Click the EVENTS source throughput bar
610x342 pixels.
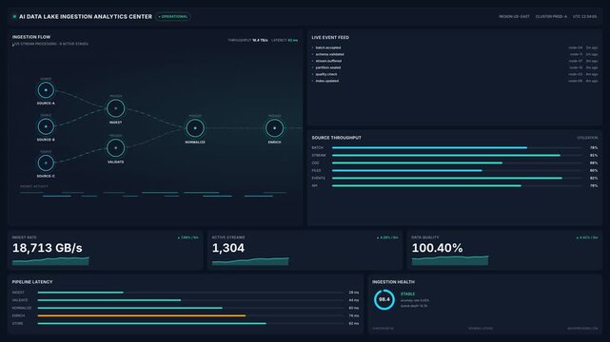[x=457, y=179]
